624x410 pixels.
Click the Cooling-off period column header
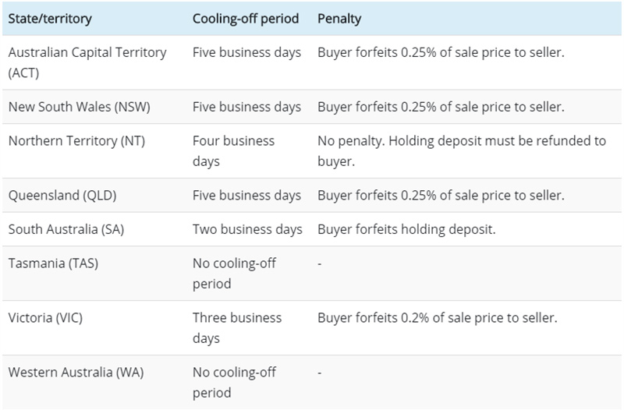245,18
